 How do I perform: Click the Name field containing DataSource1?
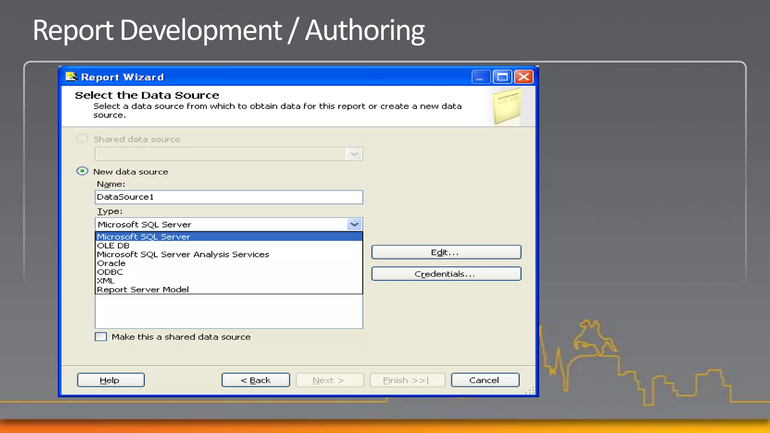tap(229, 197)
